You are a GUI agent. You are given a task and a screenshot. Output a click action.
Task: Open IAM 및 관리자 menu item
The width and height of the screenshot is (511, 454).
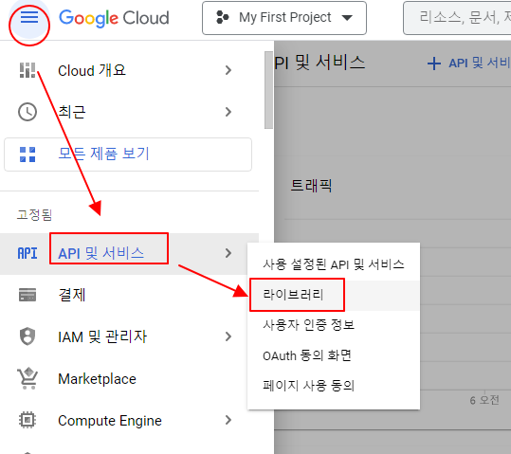point(129,336)
